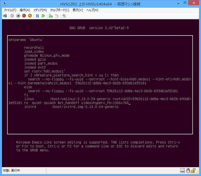The image size is (201, 176).
Task: Click the quiet splash text
Action: (x=44, y=103)
